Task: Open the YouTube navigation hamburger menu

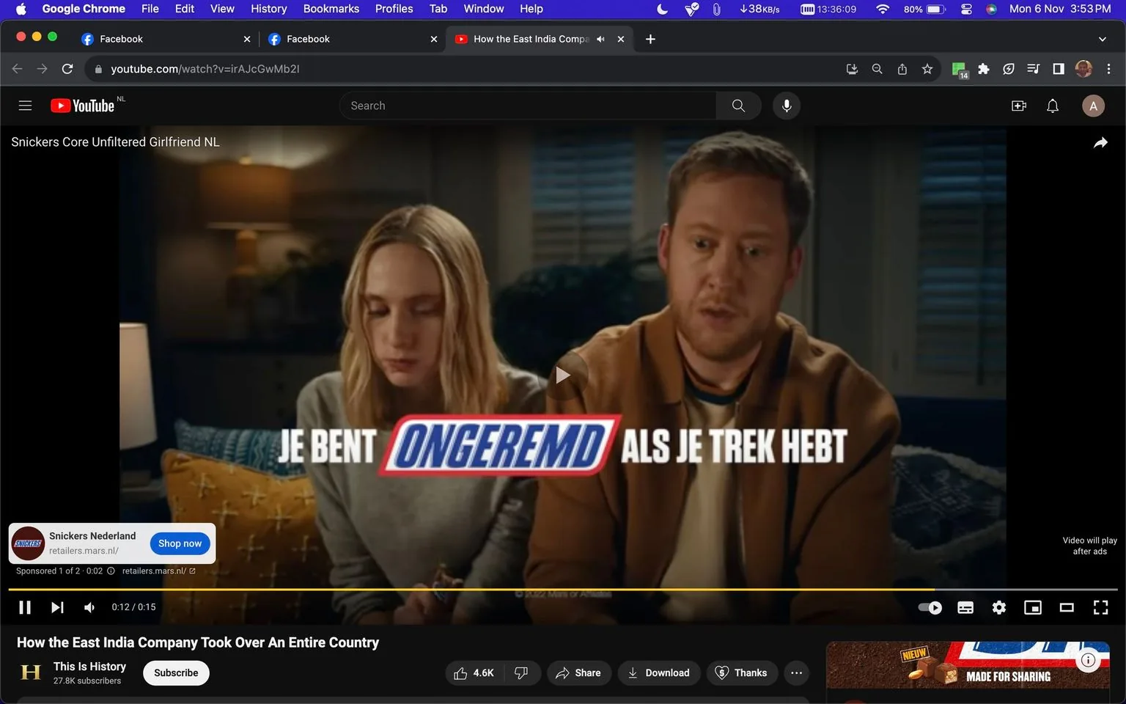Action: click(x=25, y=105)
